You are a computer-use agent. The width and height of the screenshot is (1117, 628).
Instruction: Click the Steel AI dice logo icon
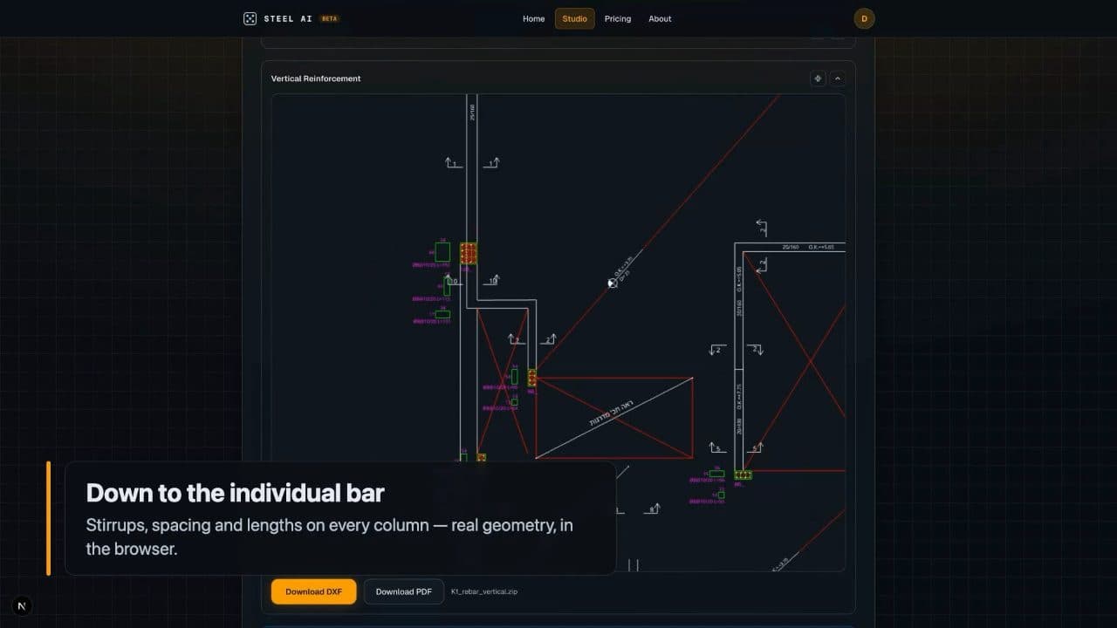(x=250, y=18)
